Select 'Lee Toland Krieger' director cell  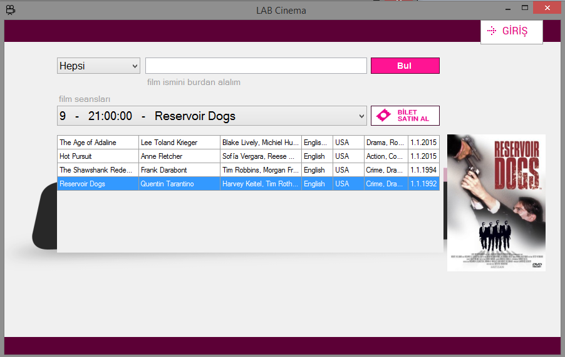pyautogui.click(x=179, y=143)
